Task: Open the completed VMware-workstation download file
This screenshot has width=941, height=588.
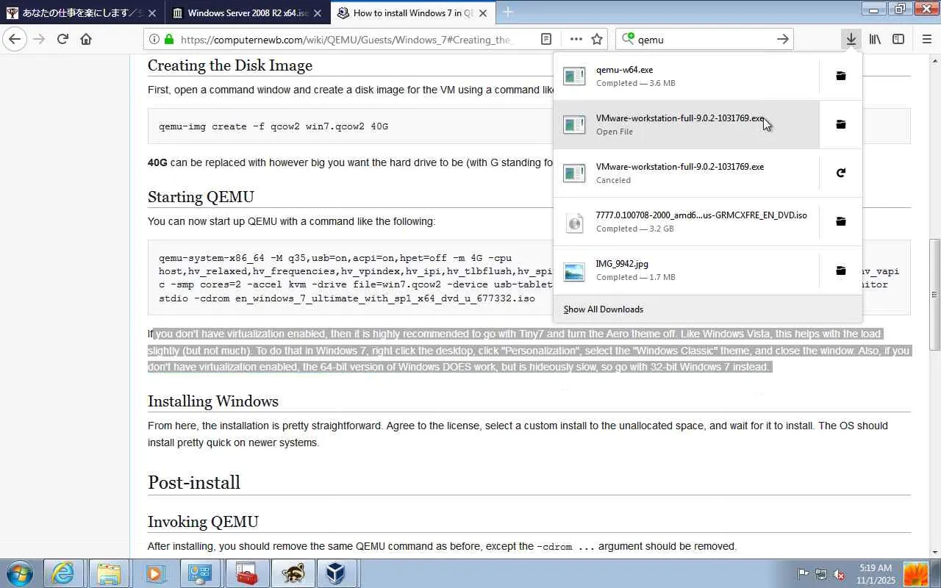Action: (686, 124)
